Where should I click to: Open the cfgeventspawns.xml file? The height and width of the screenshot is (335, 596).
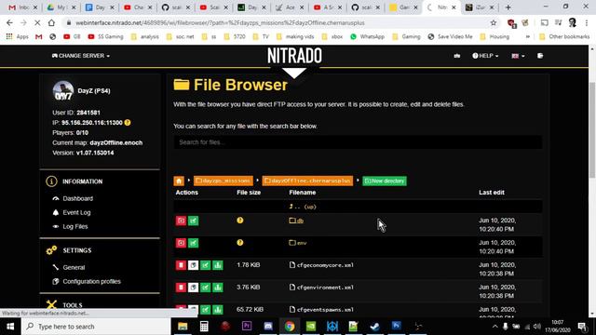[321, 310]
